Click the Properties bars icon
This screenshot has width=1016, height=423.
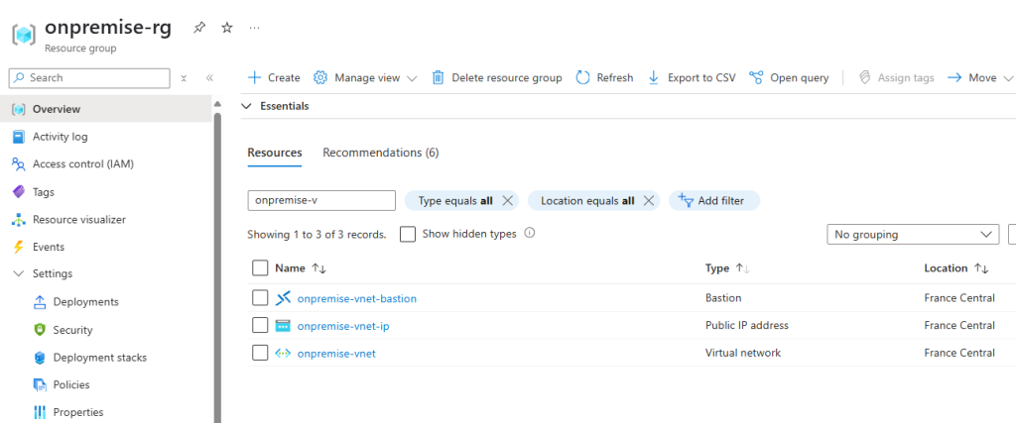pyautogui.click(x=40, y=413)
